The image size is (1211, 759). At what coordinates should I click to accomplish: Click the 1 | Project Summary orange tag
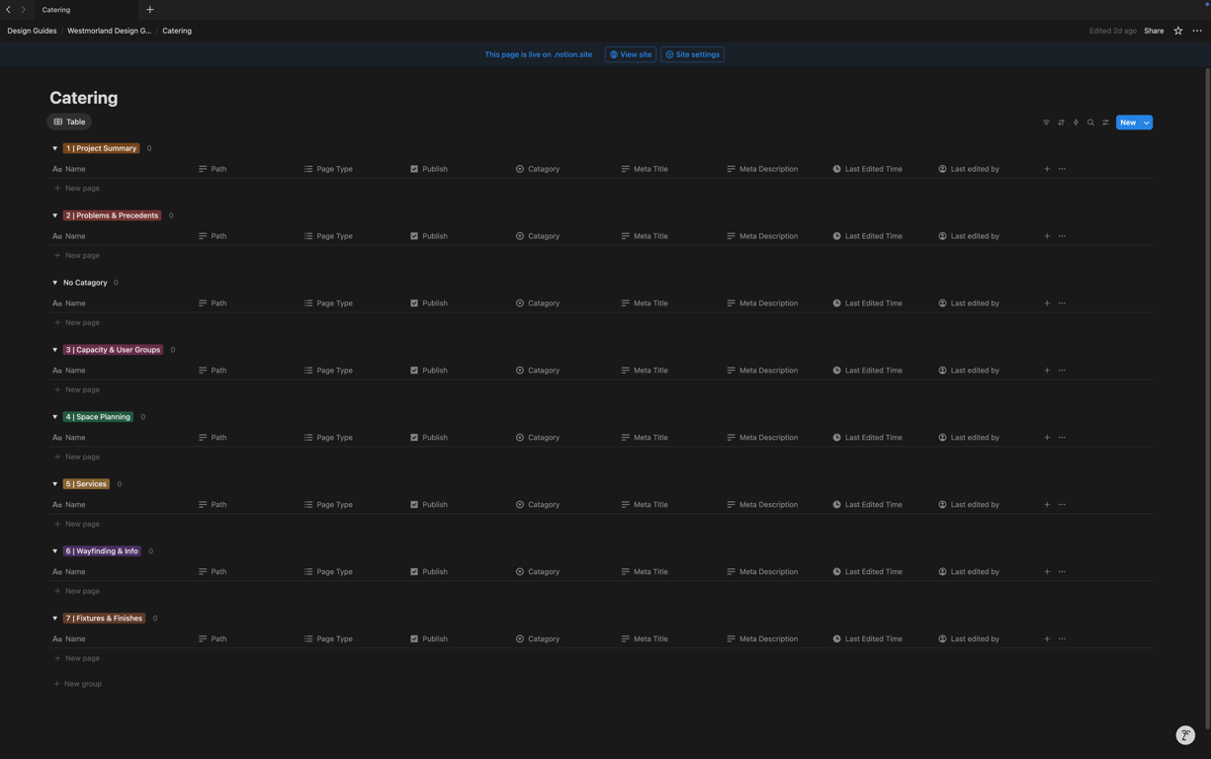(101, 148)
